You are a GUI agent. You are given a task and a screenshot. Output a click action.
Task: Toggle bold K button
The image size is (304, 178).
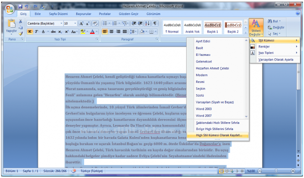(30, 31)
